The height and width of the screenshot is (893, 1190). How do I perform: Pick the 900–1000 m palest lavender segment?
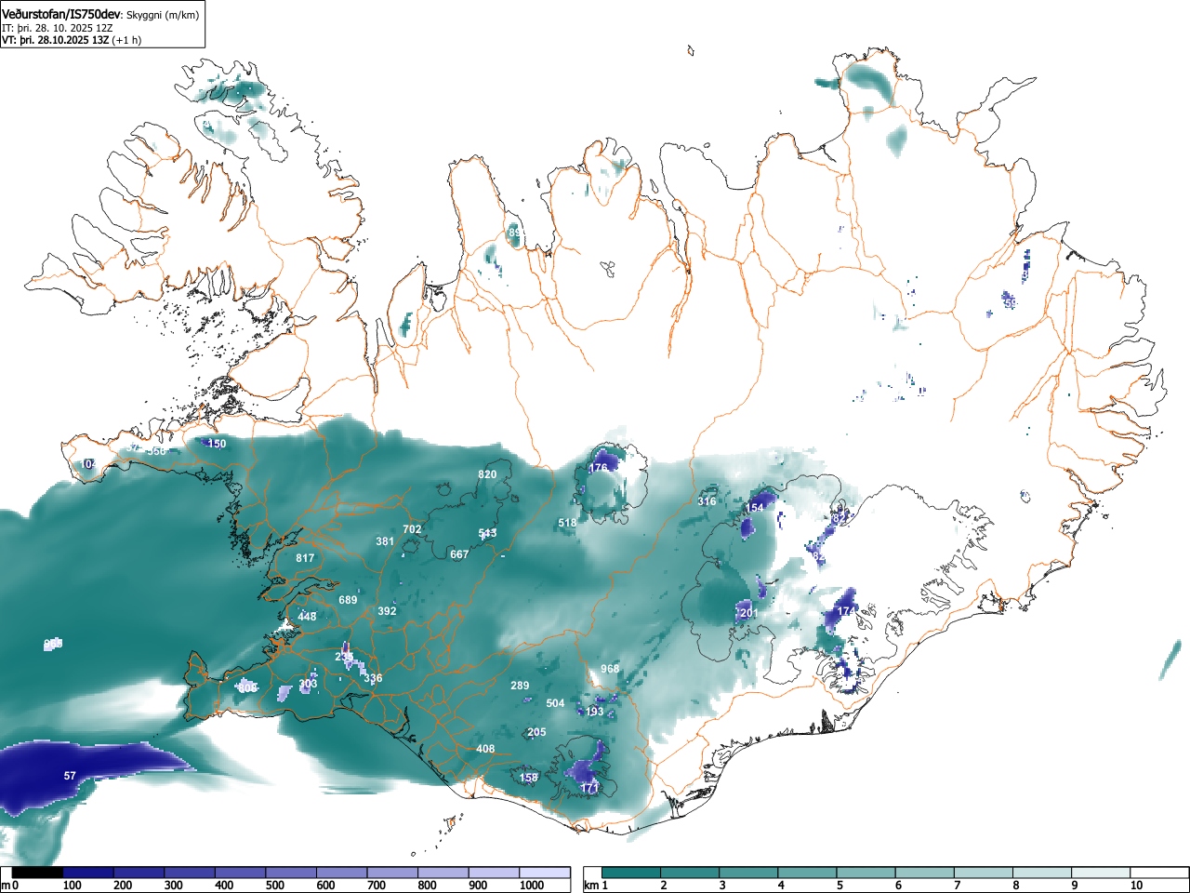494,873
